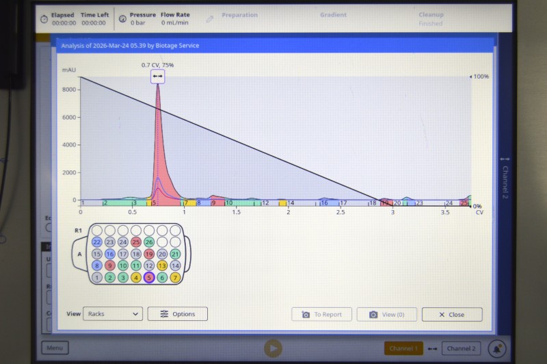The image size is (547, 364).
Task: Select blue fraction tube 22 in rack
Action: (x=97, y=242)
